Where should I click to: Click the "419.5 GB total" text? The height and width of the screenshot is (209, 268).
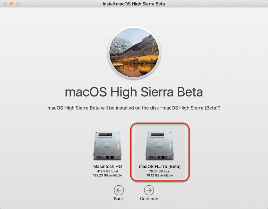click(x=107, y=171)
